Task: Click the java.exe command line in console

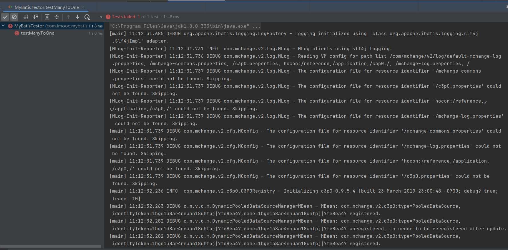Action: [185, 26]
